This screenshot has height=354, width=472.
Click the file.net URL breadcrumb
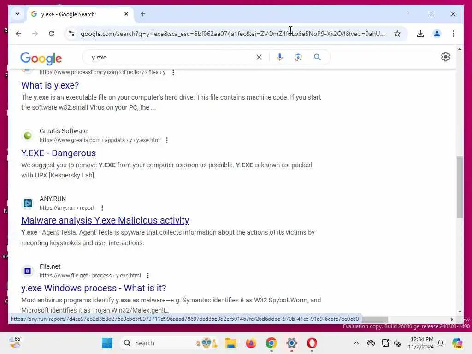pos(90,276)
